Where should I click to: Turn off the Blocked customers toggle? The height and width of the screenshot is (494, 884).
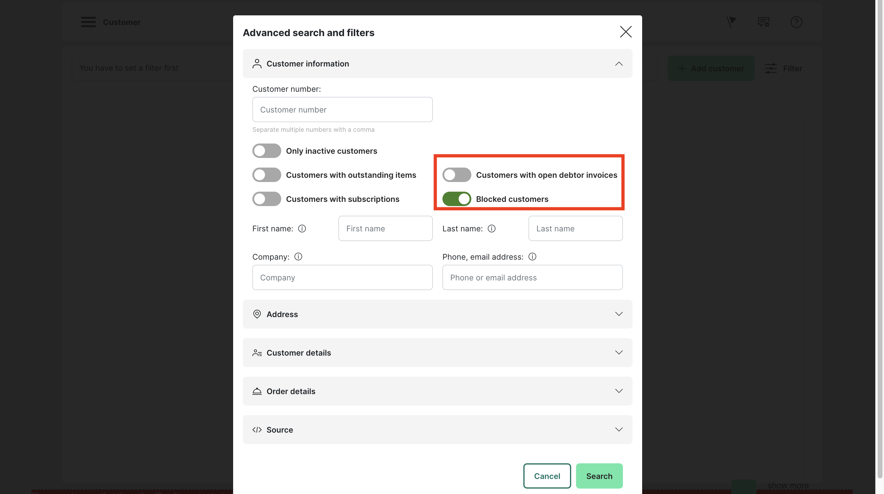[456, 199]
